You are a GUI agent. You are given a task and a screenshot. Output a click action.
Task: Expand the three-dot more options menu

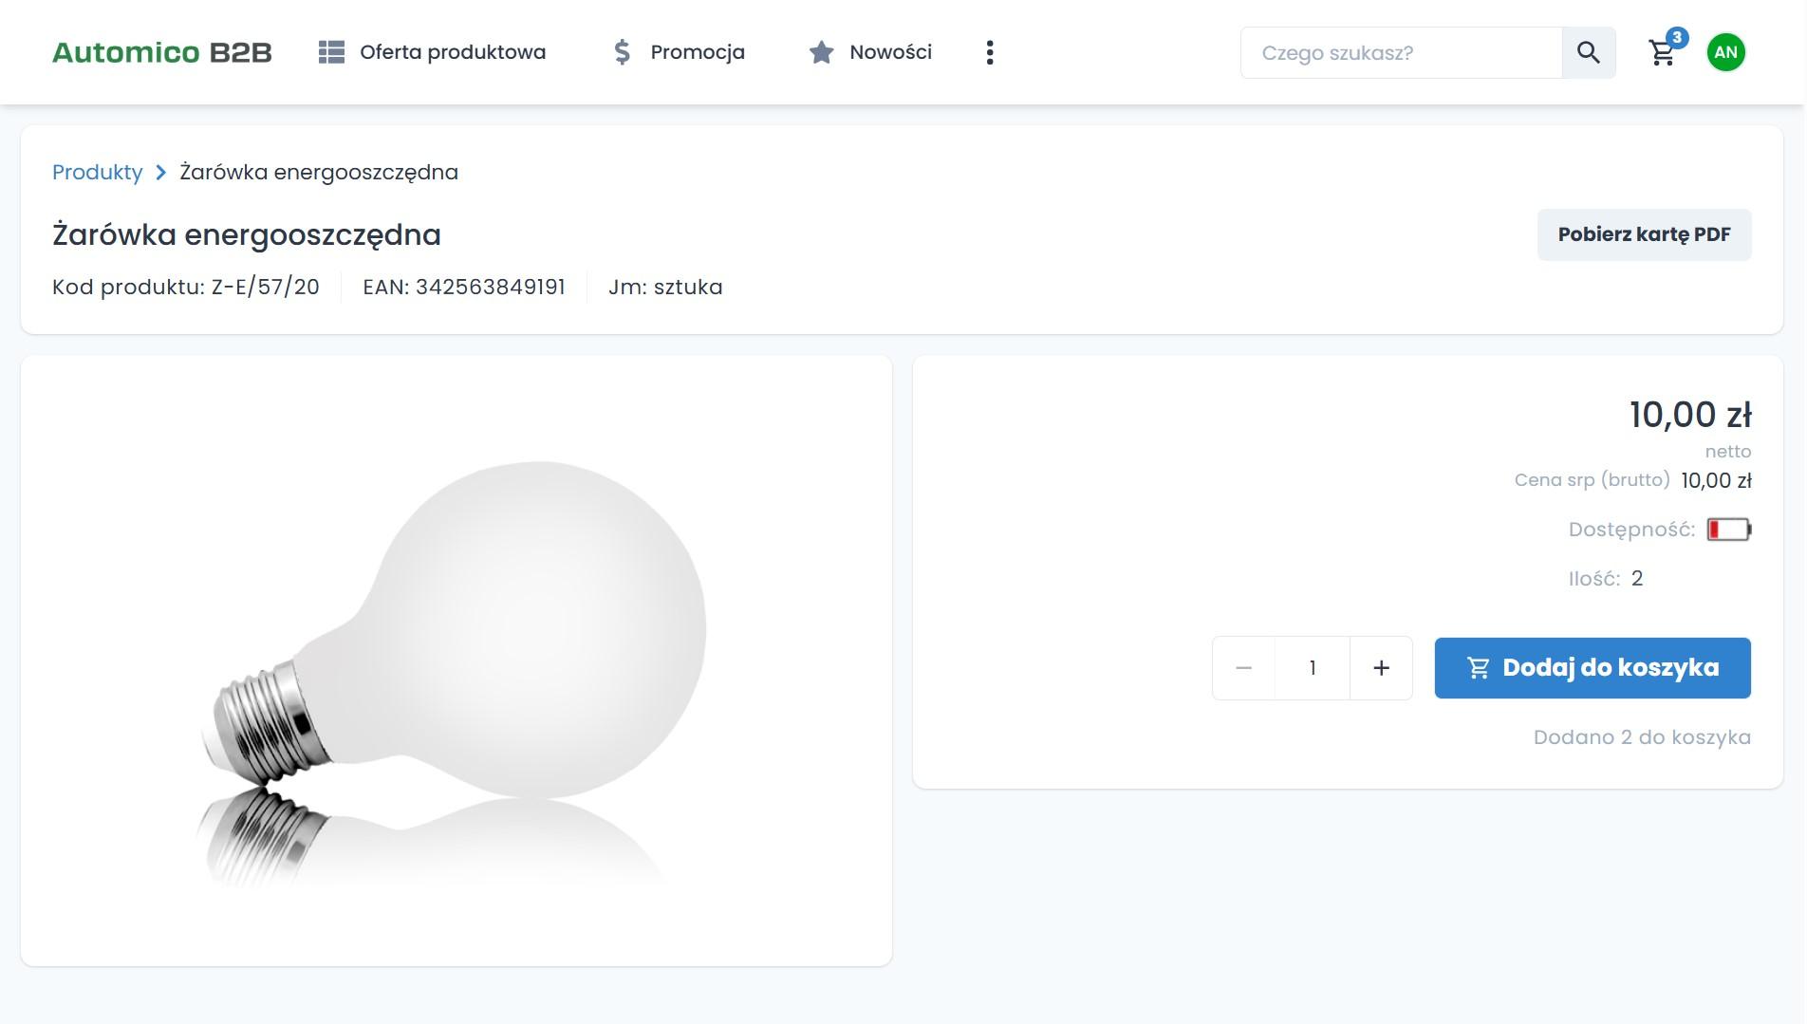coord(990,52)
